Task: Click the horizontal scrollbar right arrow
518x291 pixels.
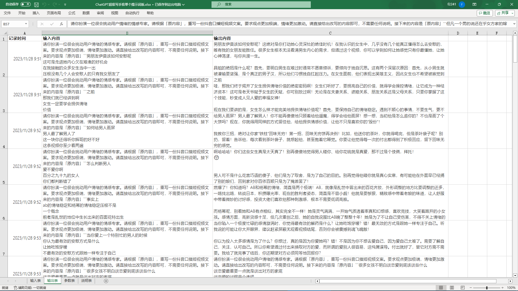Action: 510,281
